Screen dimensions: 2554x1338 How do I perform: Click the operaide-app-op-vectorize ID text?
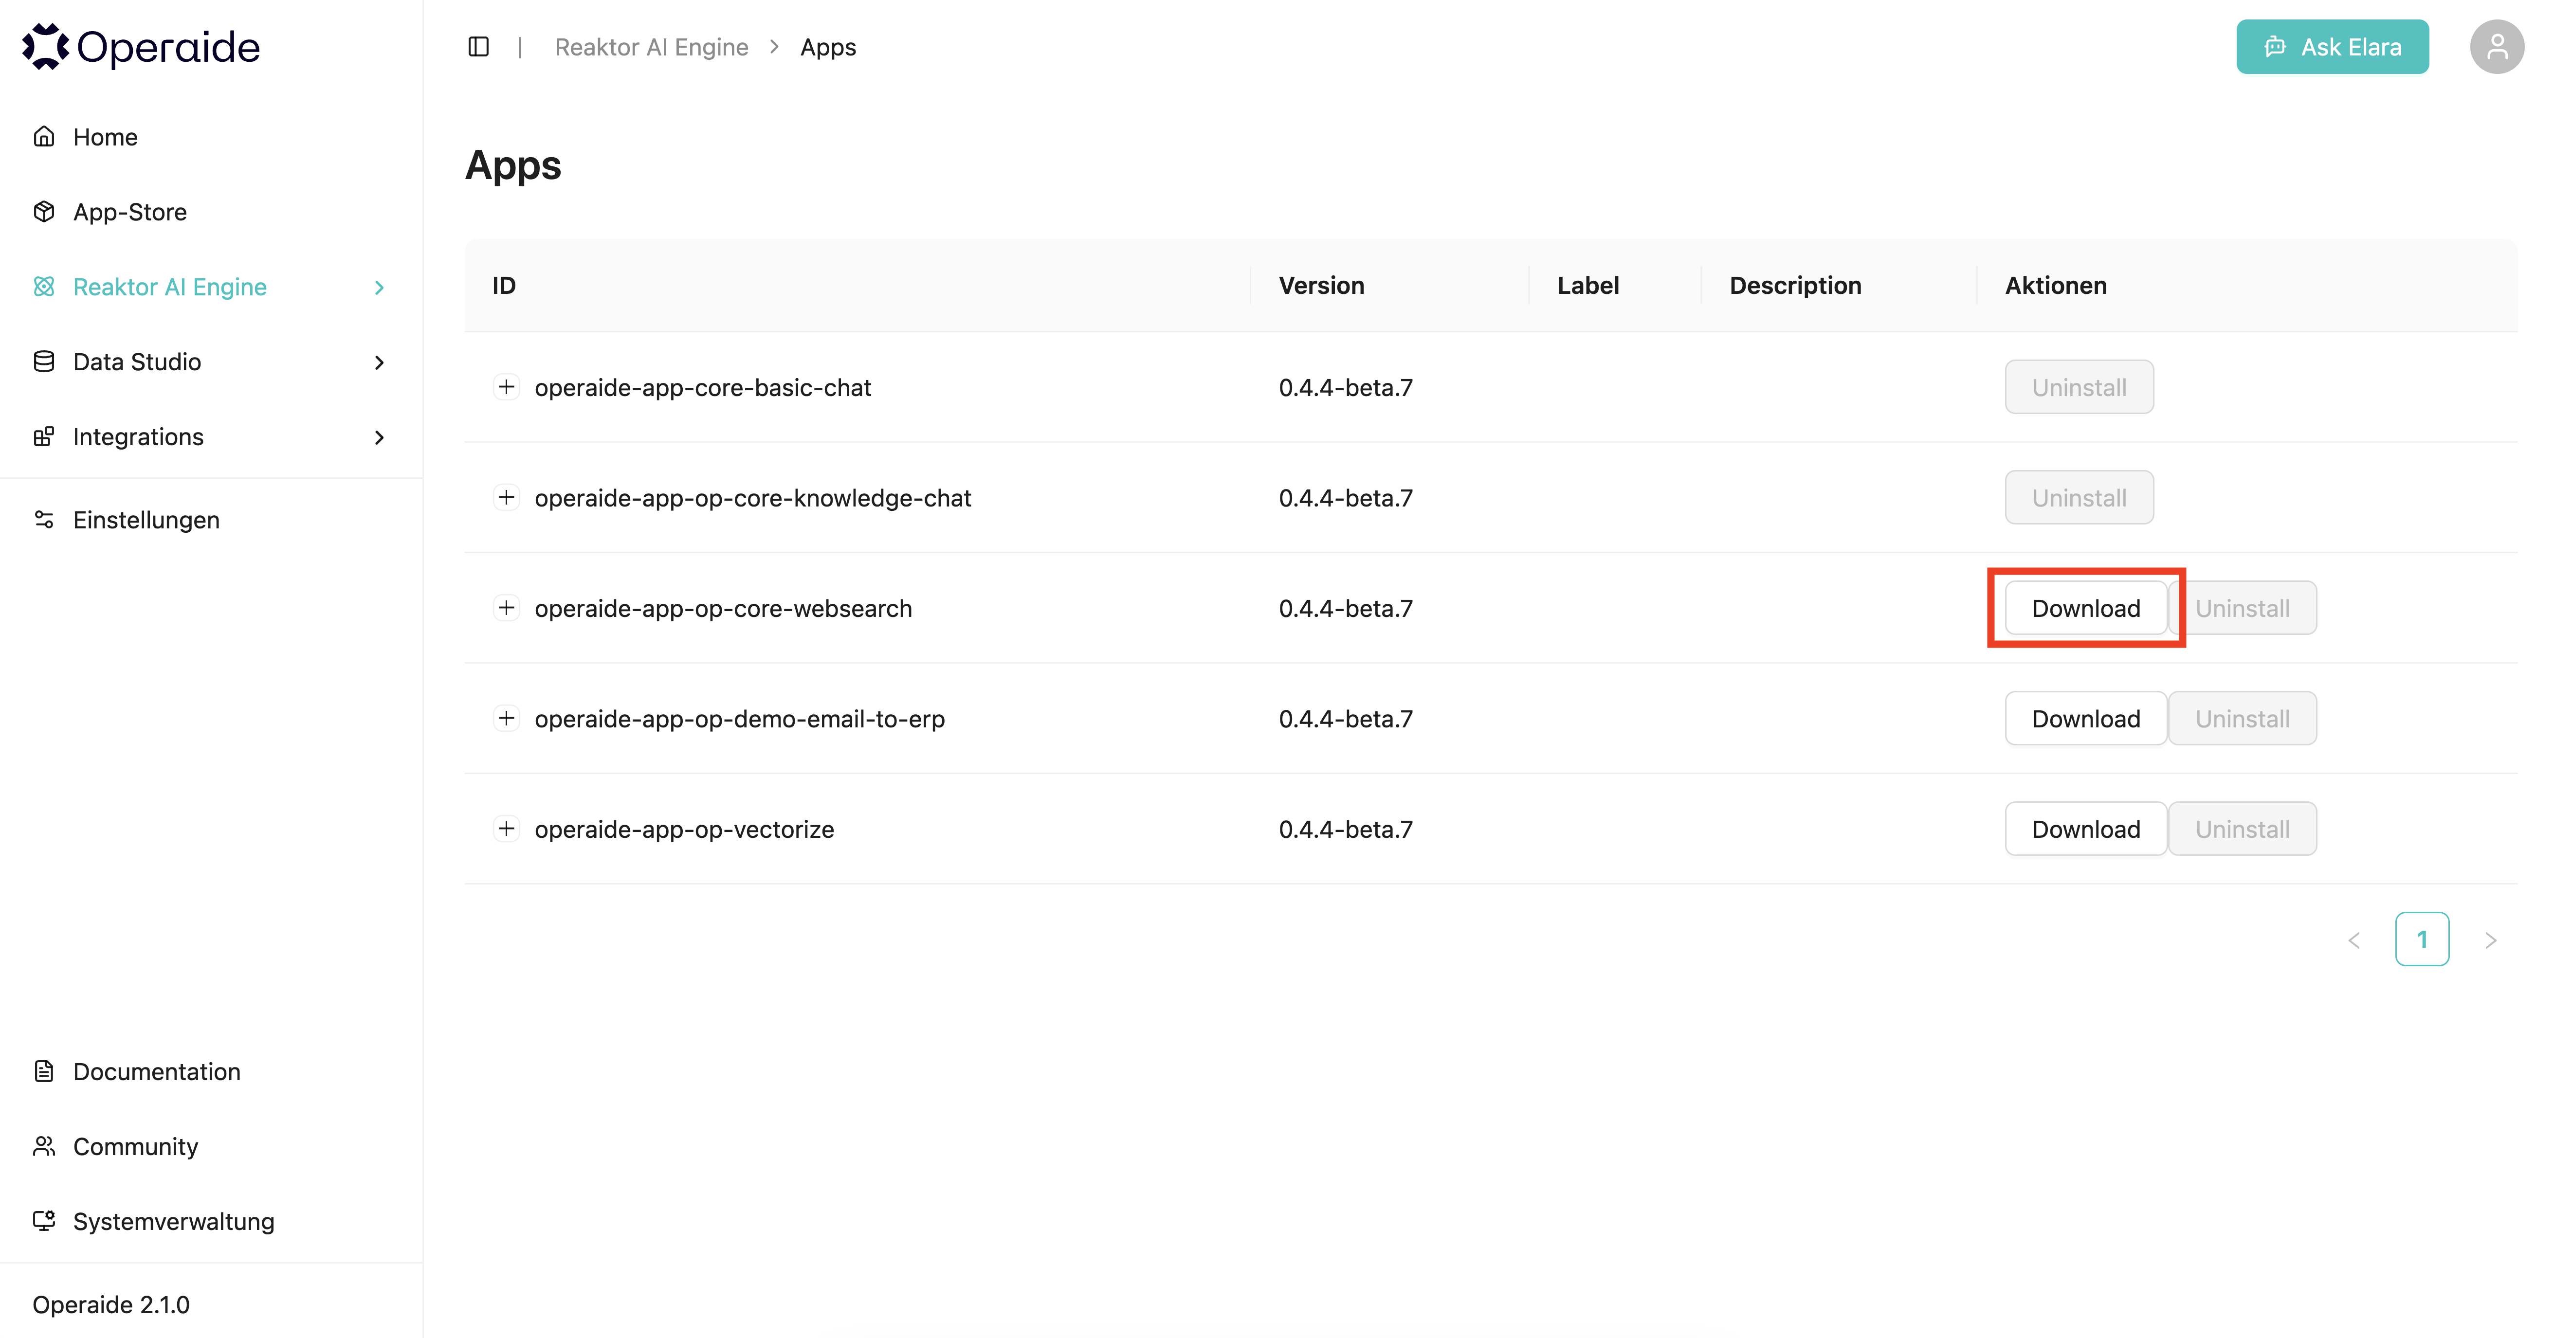[x=684, y=830]
